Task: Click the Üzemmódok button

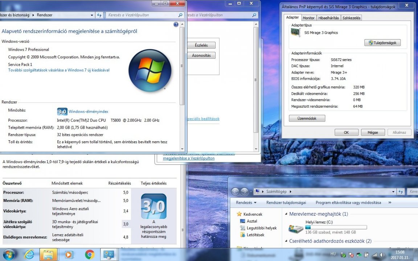Action: [307, 118]
